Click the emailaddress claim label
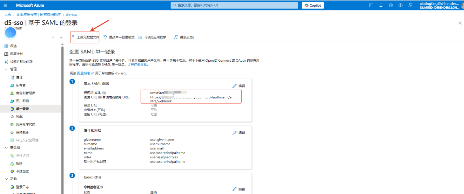 [x=94, y=149]
